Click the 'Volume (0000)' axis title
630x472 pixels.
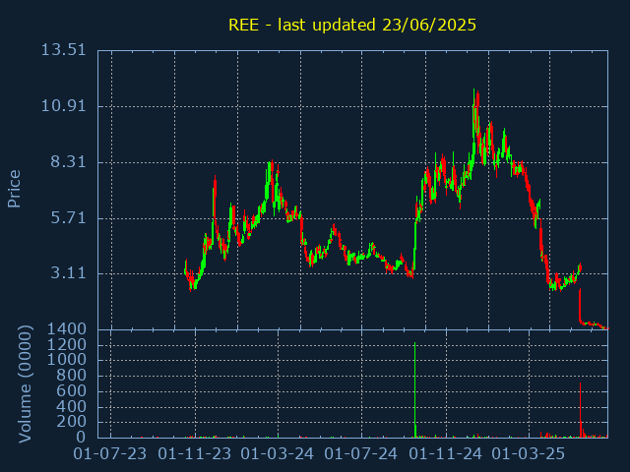25,384
